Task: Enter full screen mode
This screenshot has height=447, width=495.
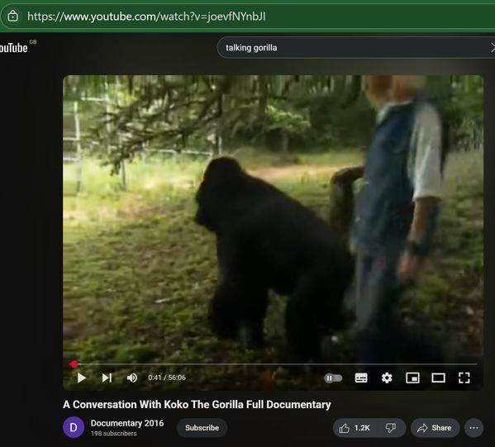Action: click(x=464, y=378)
